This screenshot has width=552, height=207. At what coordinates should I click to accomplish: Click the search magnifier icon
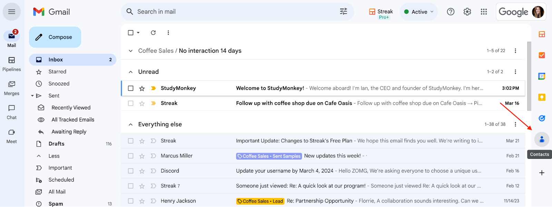tap(130, 12)
